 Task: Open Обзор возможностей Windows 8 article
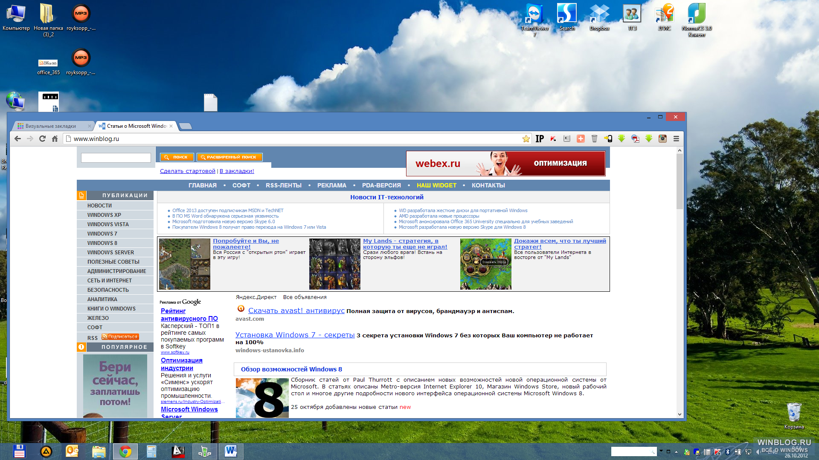(x=291, y=369)
